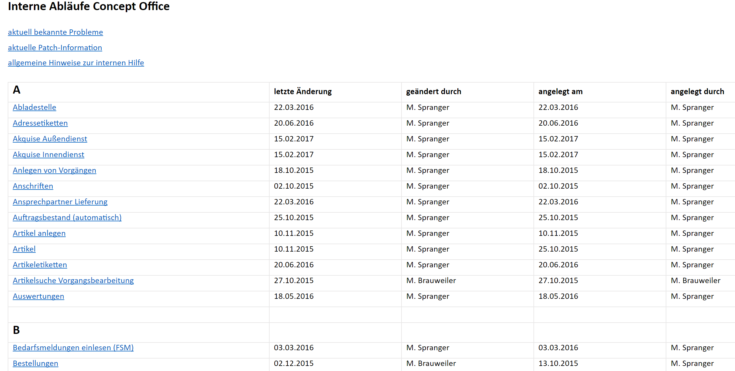Follow the Auswertungen link
Screen dimensions: 735x371
tap(38, 296)
